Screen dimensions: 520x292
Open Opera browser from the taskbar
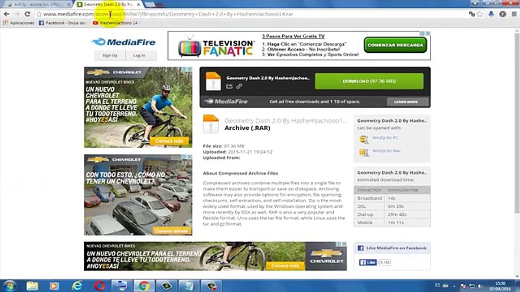(100, 286)
